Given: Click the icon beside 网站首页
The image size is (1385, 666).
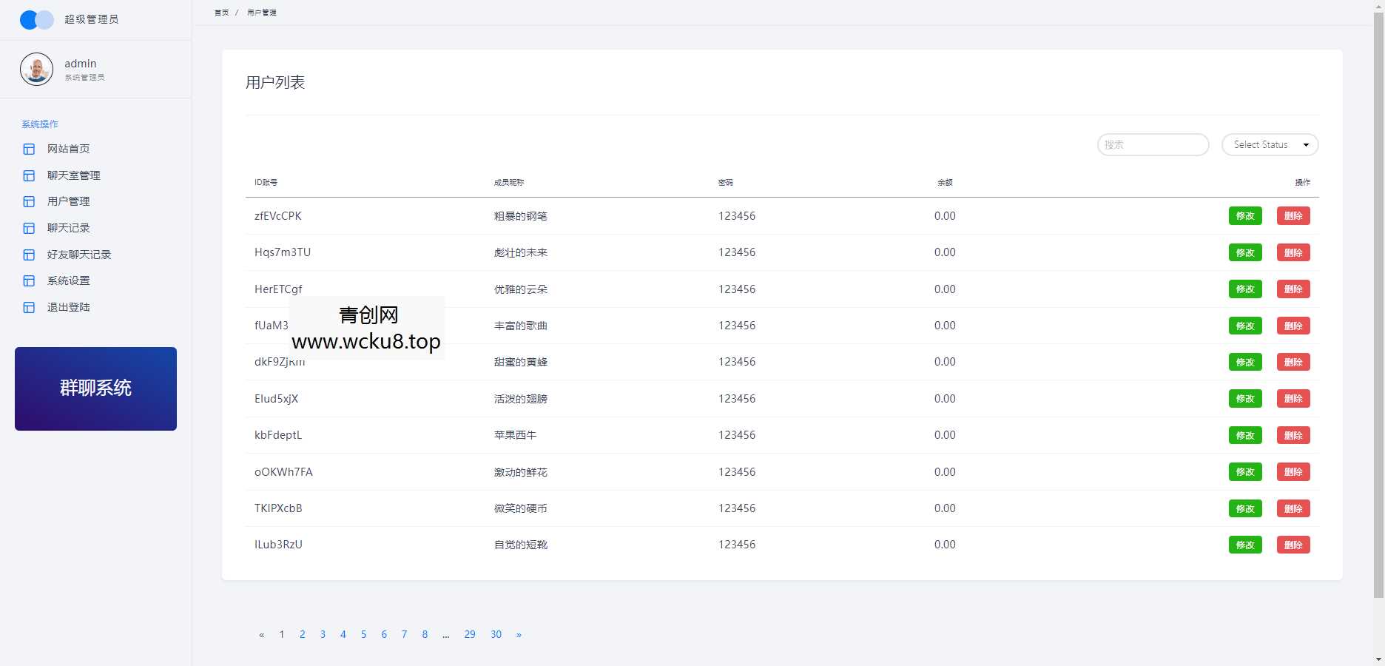Looking at the screenshot, I should (x=29, y=149).
